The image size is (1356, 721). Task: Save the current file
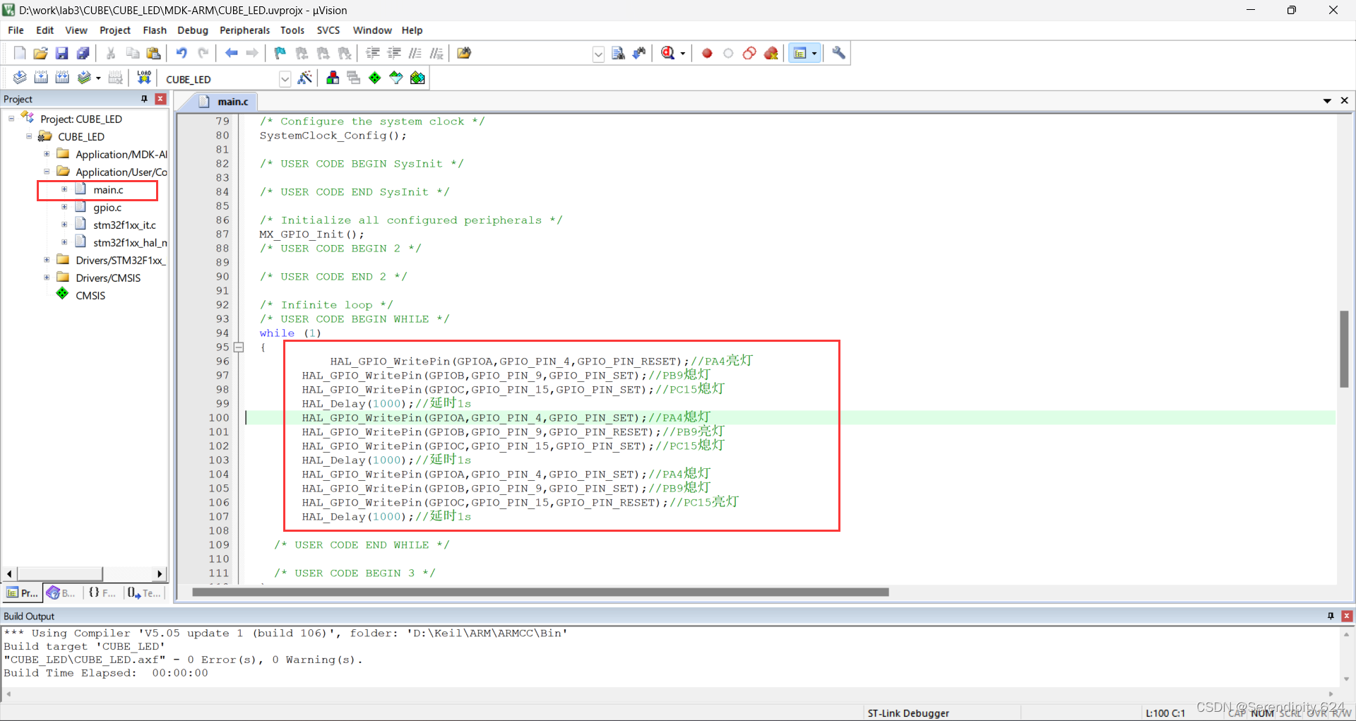pos(62,53)
